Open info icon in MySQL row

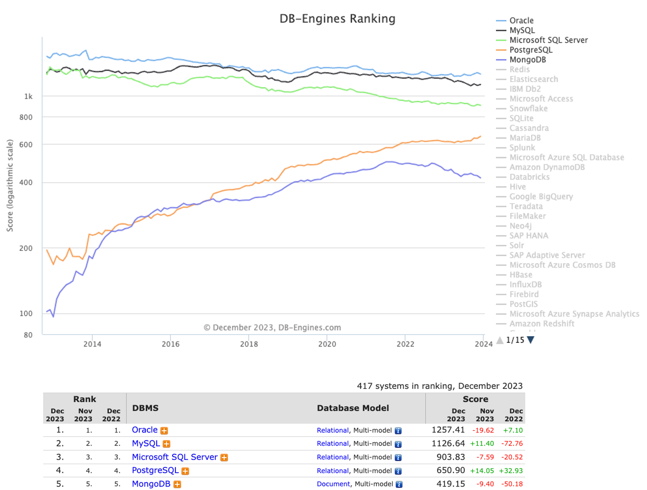pos(398,444)
